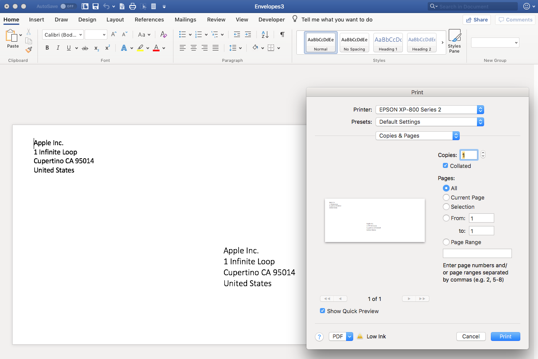Click the Superscript icon
This screenshot has width=538, height=359.
[107, 48]
